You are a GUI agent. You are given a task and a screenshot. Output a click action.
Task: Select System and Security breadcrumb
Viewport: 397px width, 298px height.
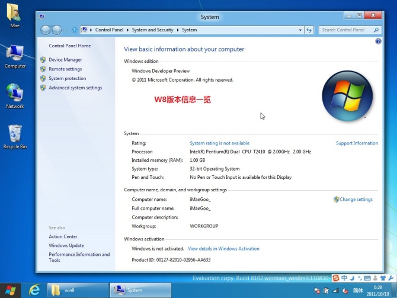pos(152,30)
